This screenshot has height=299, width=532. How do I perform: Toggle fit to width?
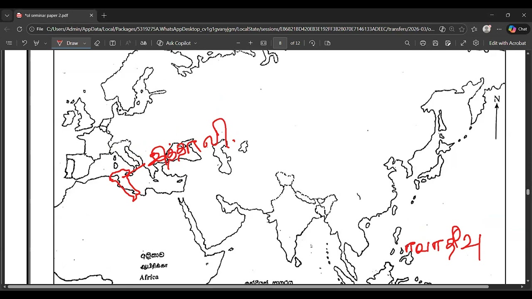(x=264, y=43)
